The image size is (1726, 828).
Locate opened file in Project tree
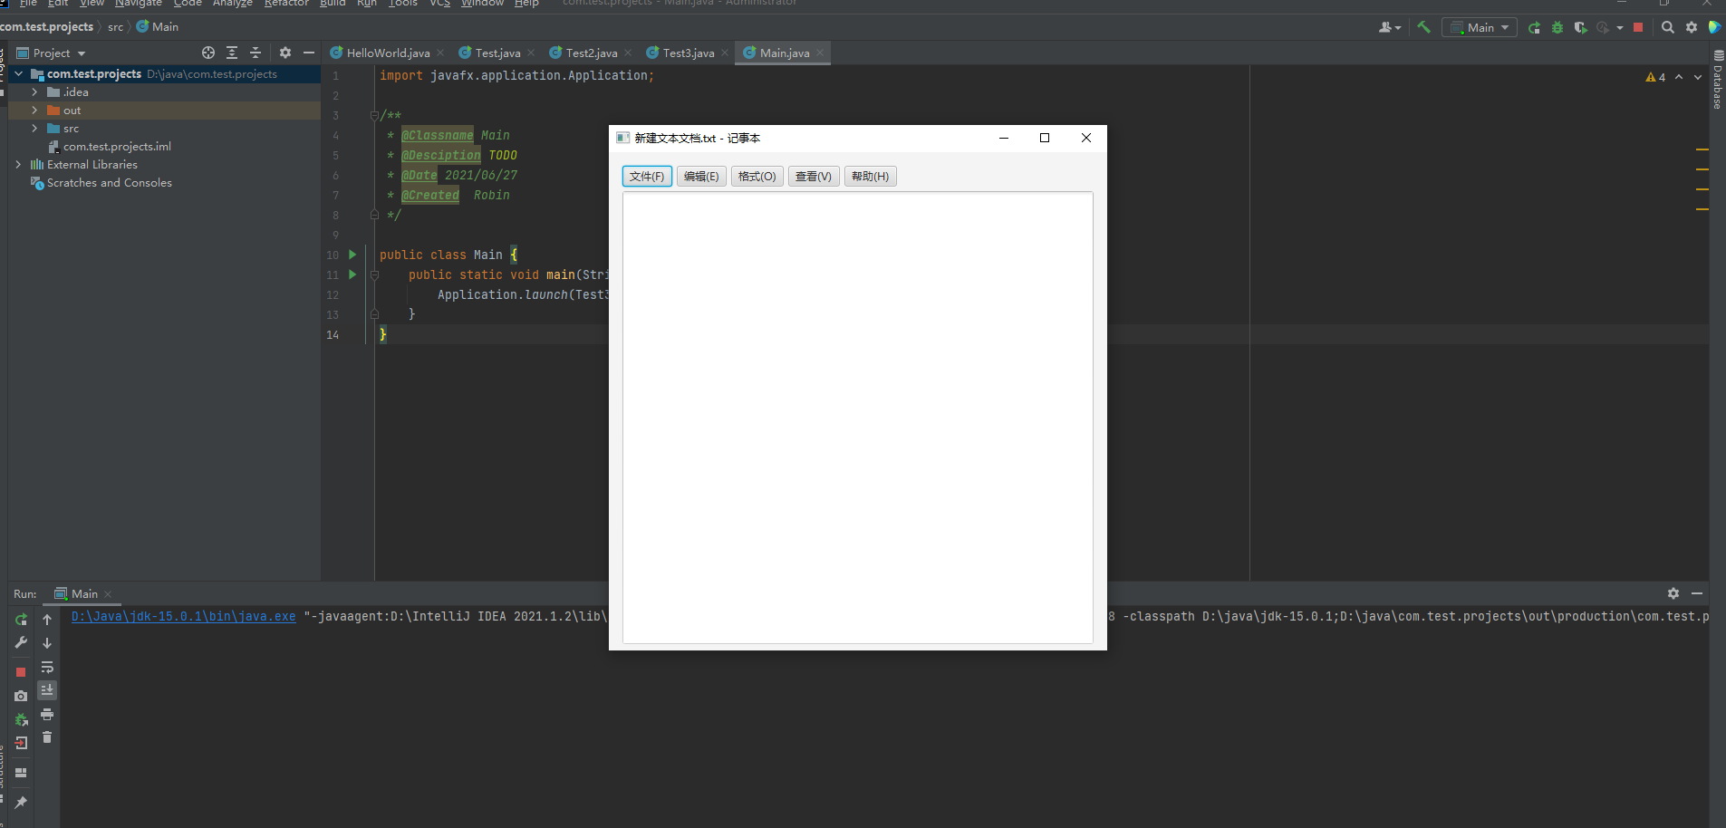[x=208, y=53]
